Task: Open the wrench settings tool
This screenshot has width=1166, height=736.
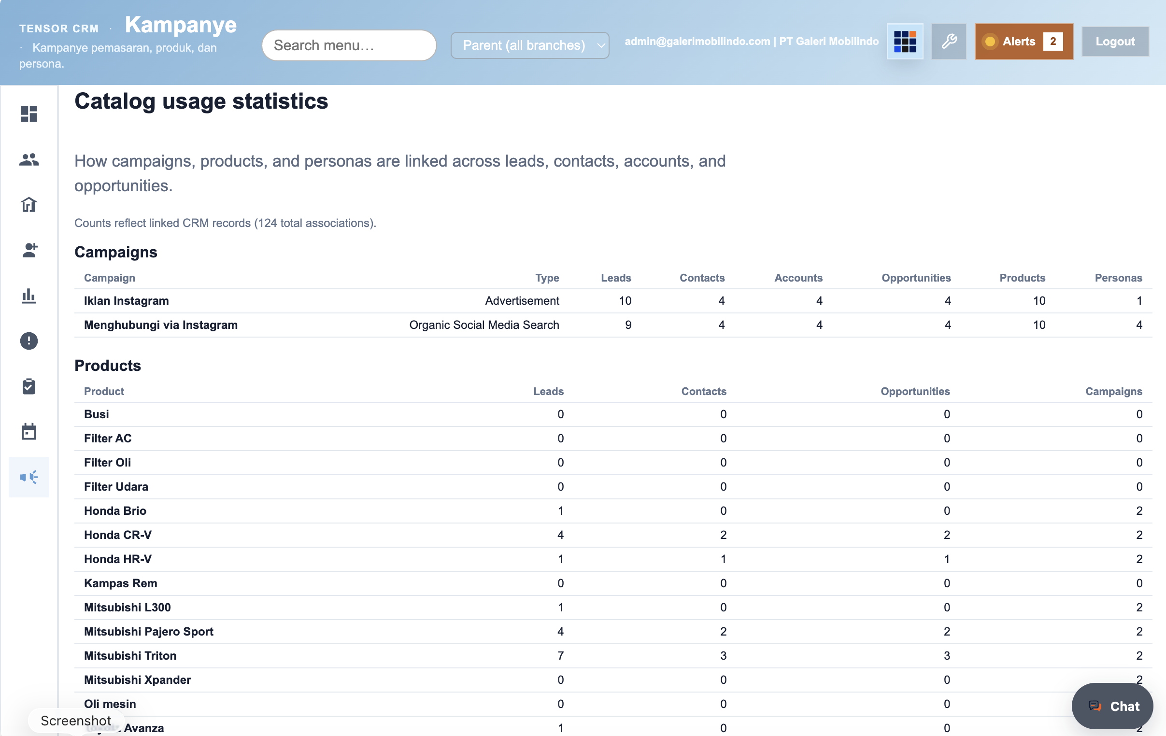Action: click(x=949, y=42)
